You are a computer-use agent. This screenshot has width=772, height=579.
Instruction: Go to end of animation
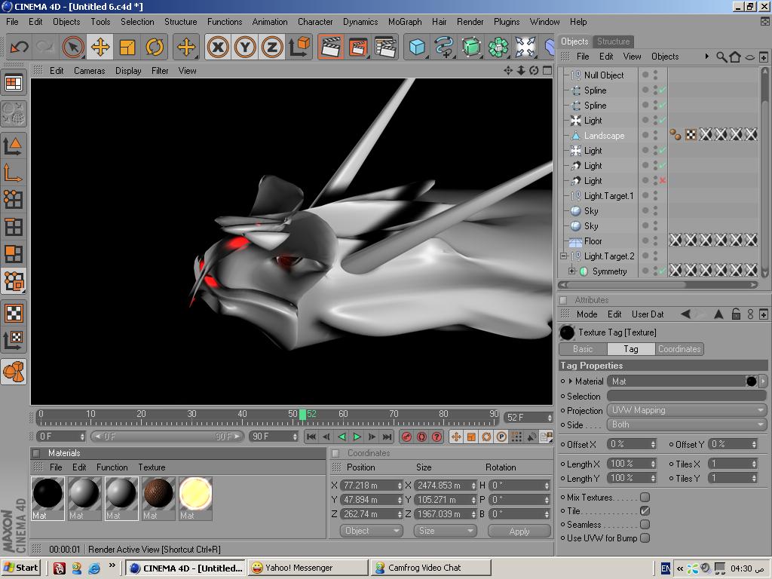(388, 437)
